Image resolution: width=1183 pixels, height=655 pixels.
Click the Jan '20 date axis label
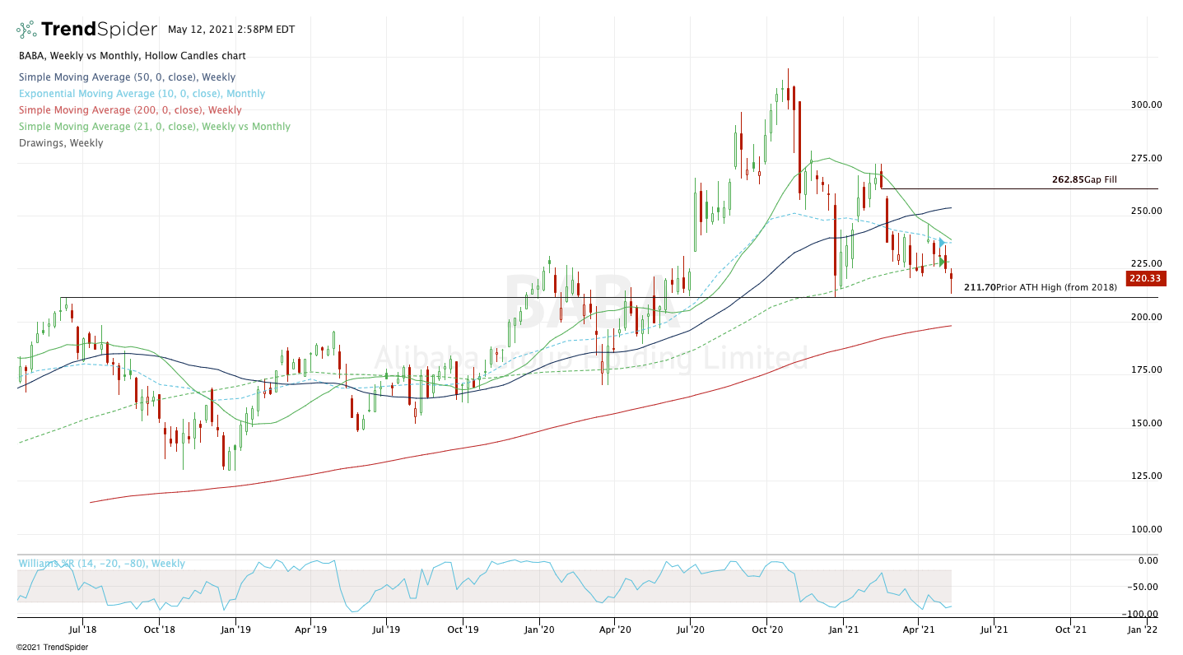(539, 630)
